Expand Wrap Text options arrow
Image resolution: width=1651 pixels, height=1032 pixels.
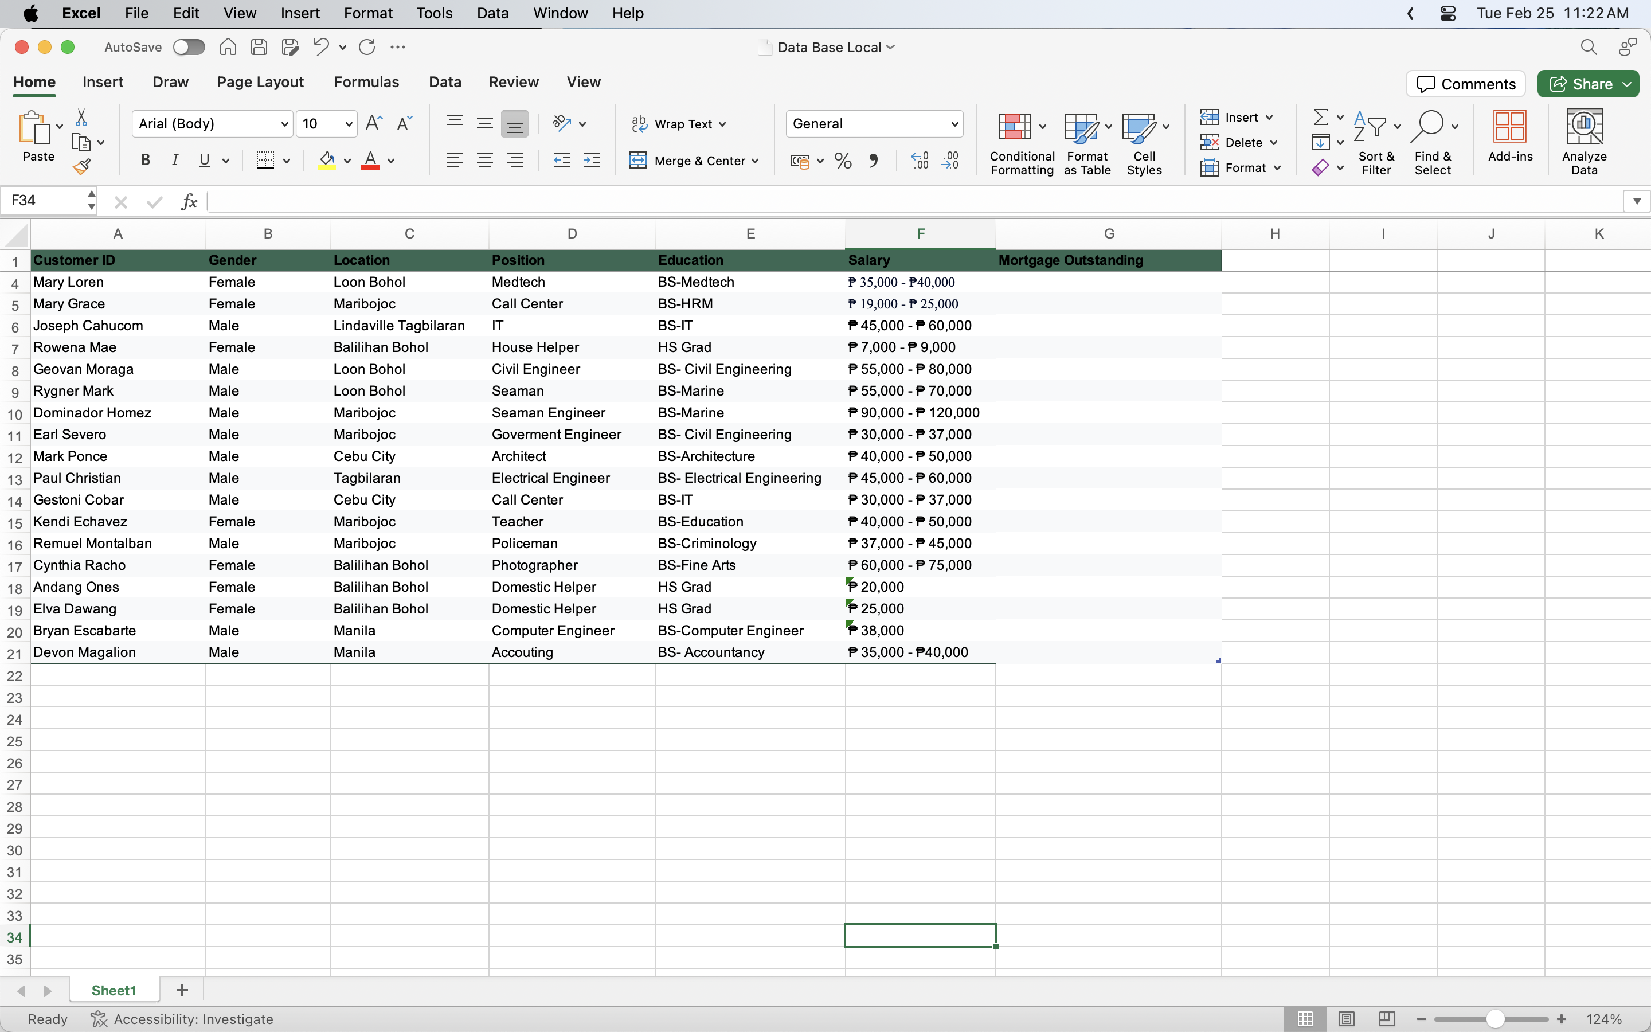(x=722, y=124)
